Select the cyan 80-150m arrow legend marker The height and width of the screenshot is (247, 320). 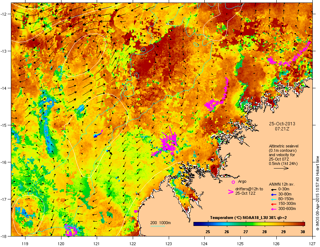274,199
